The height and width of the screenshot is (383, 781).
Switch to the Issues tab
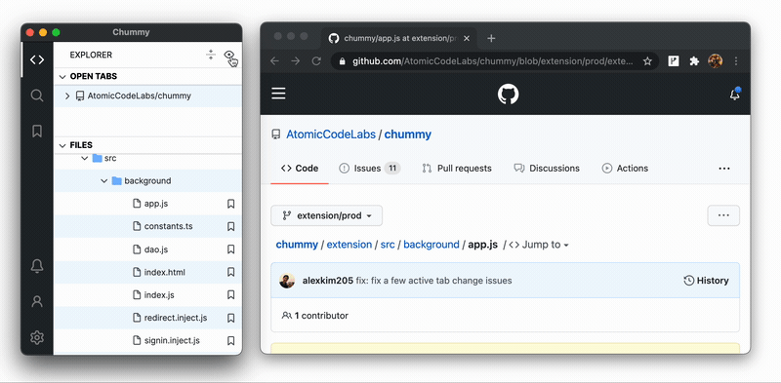point(369,169)
